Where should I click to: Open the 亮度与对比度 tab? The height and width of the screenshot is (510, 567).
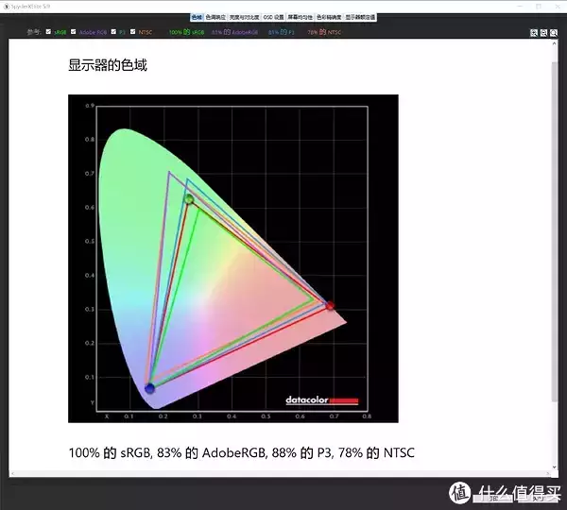[244, 17]
